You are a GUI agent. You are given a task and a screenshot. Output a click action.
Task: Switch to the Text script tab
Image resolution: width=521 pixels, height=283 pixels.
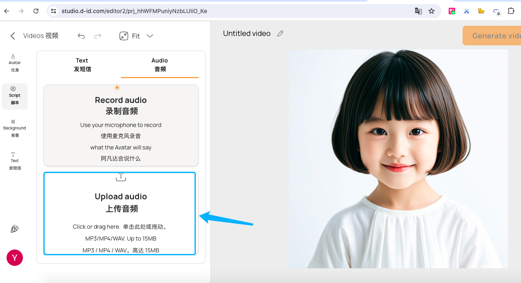point(82,65)
